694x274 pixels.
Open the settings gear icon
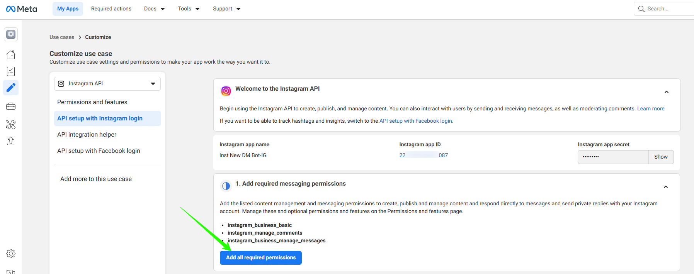(x=11, y=254)
